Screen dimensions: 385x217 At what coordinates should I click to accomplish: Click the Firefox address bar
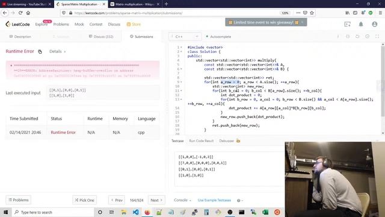pyautogui.click(x=172, y=13)
